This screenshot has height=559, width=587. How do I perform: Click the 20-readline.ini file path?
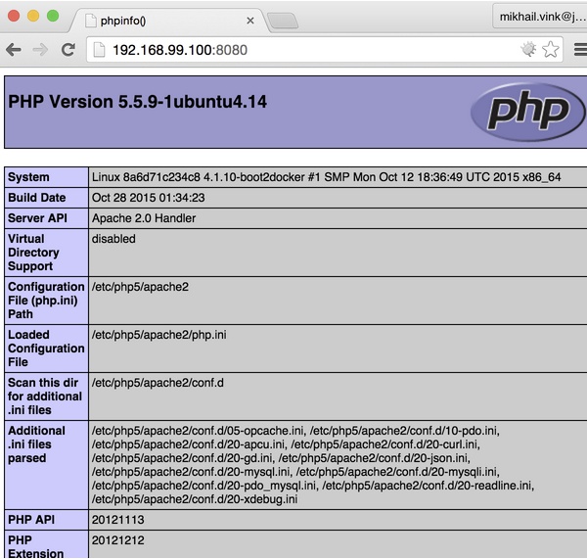click(429, 486)
